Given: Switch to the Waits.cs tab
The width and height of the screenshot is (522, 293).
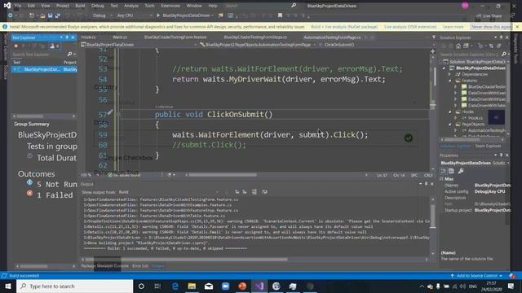Looking at the screenshot, I should coord(120,37).
